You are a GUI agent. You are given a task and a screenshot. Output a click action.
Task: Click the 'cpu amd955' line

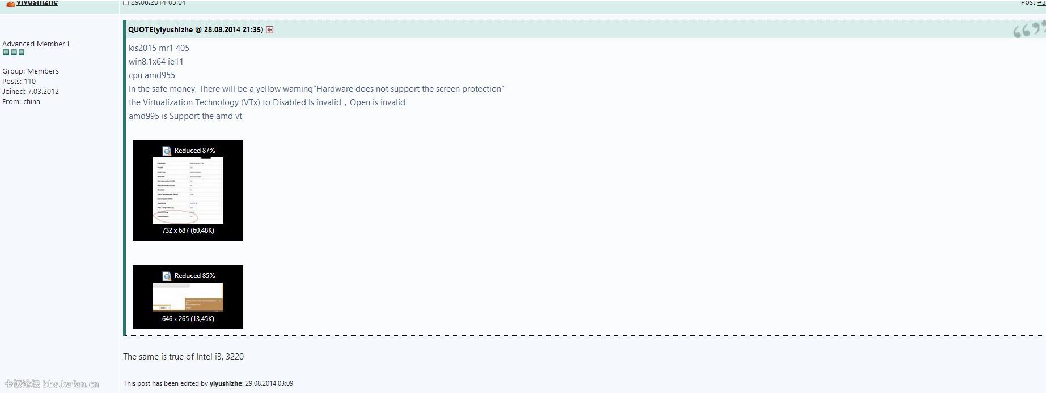152,75
